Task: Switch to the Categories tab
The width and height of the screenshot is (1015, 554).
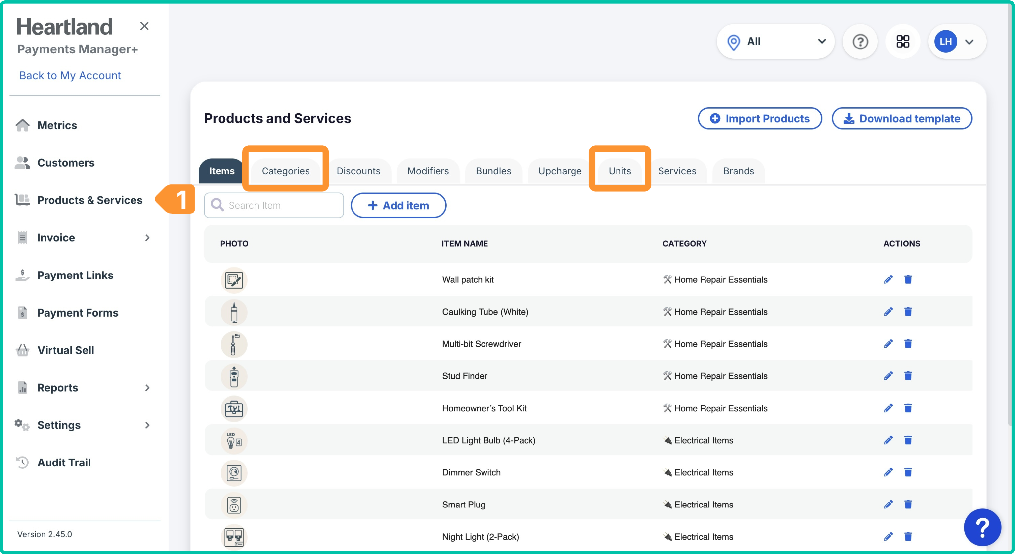Action: [286, 171]
